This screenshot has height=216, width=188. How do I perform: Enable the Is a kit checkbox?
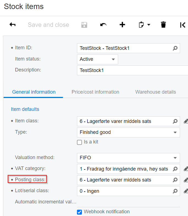coord(79,142)
